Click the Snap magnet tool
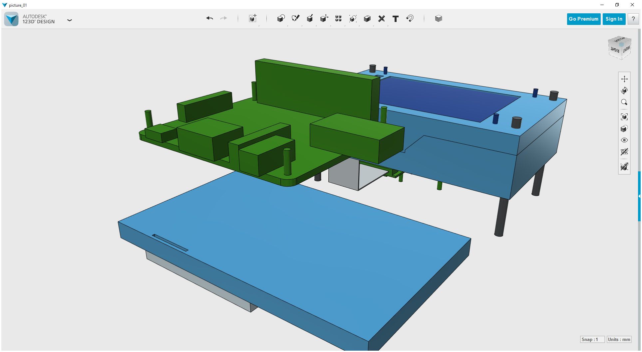This screenshot has width=642, height=352. (x=410, y=19)
